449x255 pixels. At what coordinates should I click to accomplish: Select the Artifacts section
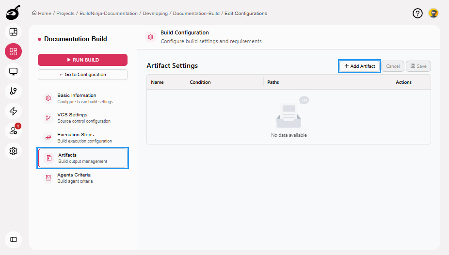point(82,158)
